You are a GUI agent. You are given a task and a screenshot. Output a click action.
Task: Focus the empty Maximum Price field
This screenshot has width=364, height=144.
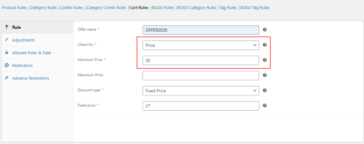[x=200, y=76]
